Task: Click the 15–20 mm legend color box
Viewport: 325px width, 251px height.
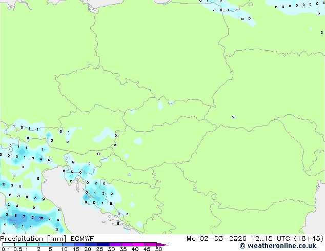Action: coord(79,244)
